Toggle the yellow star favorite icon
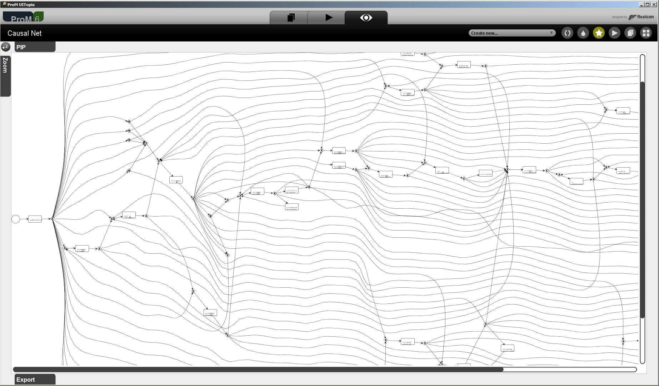 [x=599, y=33]
